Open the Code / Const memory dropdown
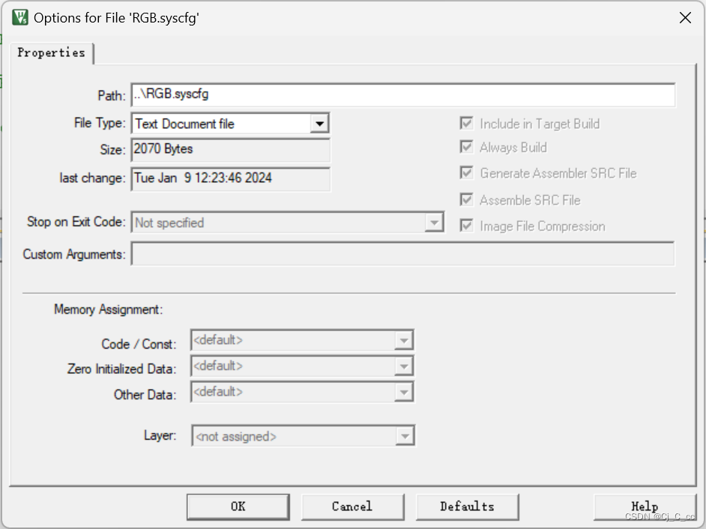706x529 pixels. pyautogui.click(x=404, y=339)
